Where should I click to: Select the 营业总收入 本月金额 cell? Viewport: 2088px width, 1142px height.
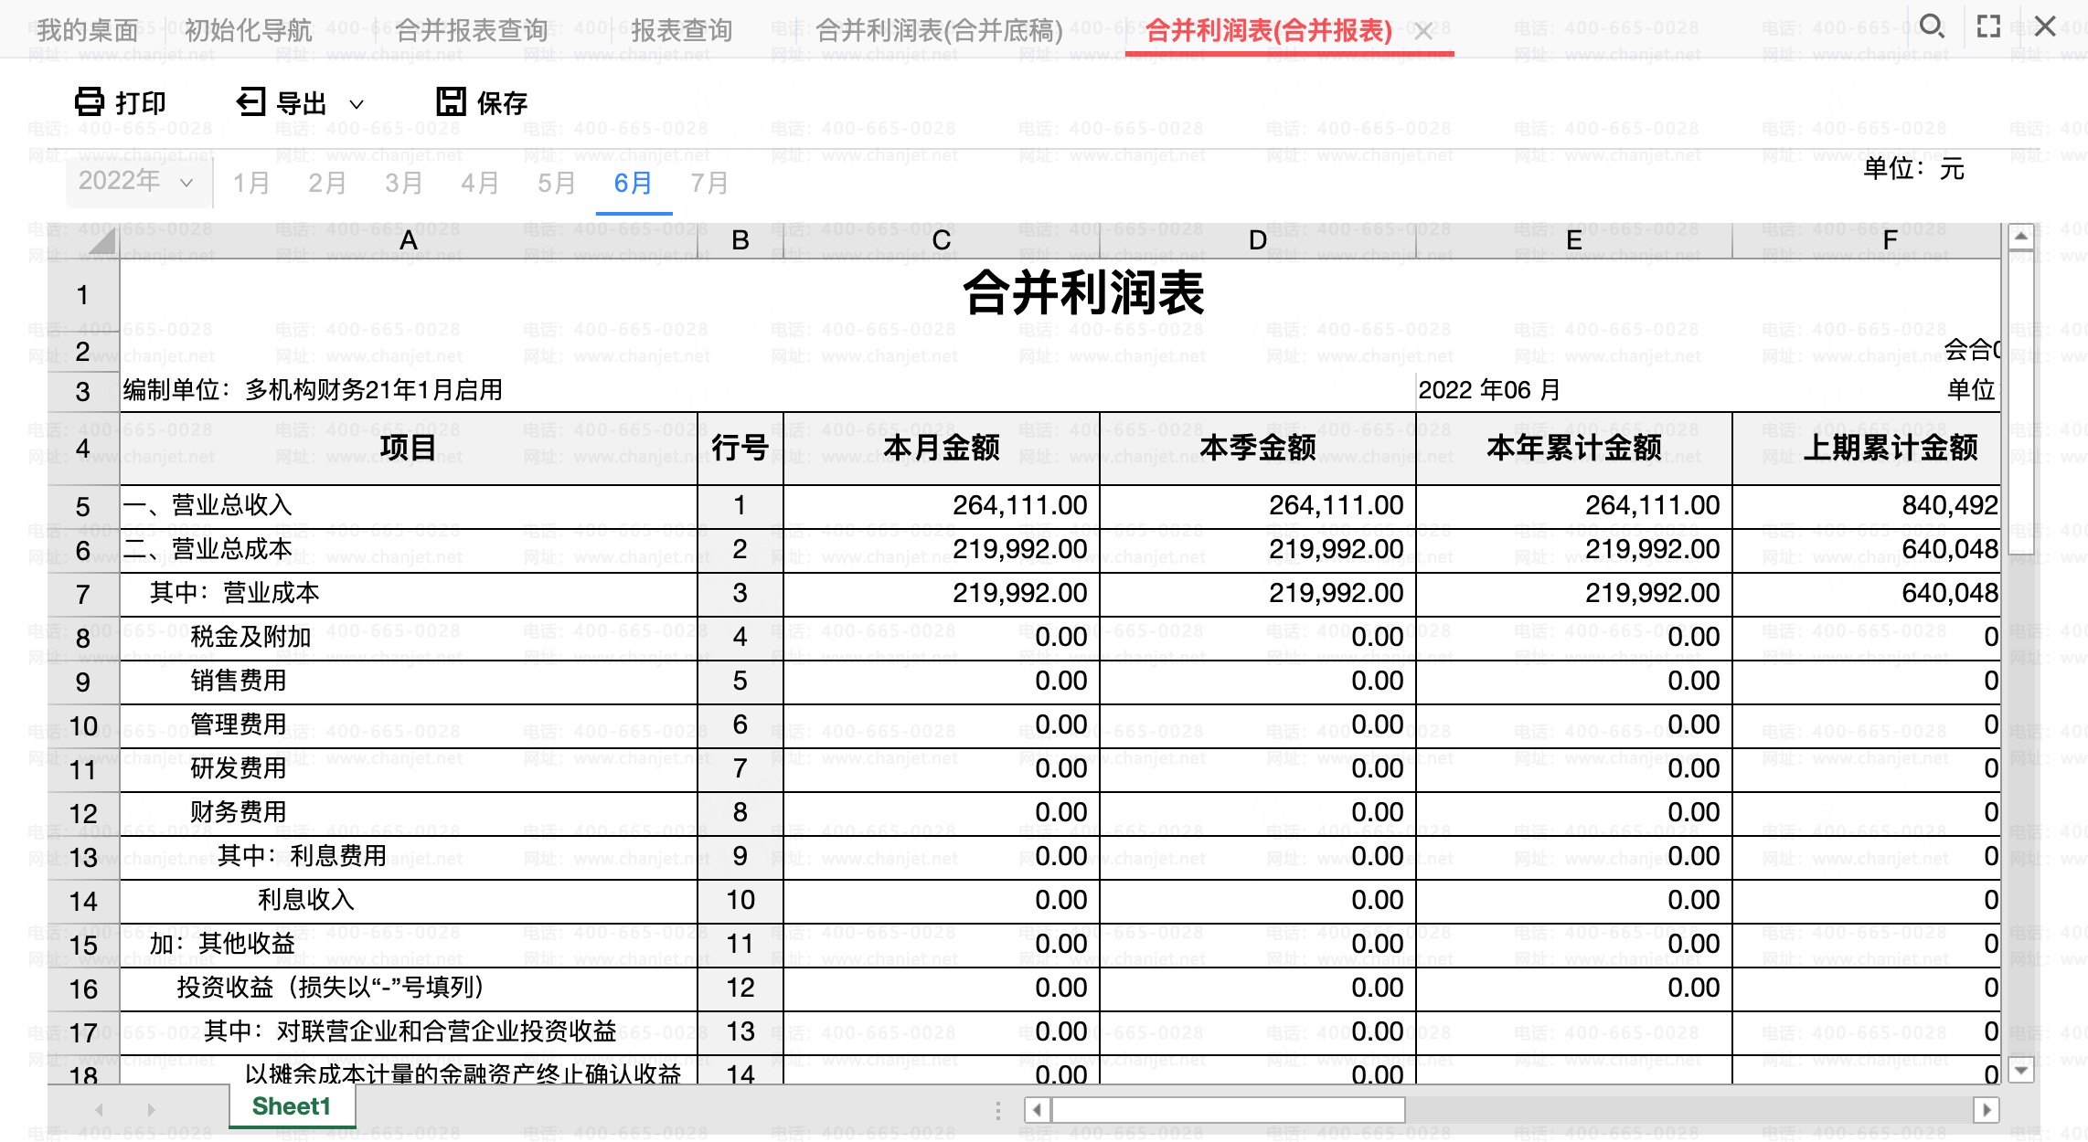coord(942,506)
